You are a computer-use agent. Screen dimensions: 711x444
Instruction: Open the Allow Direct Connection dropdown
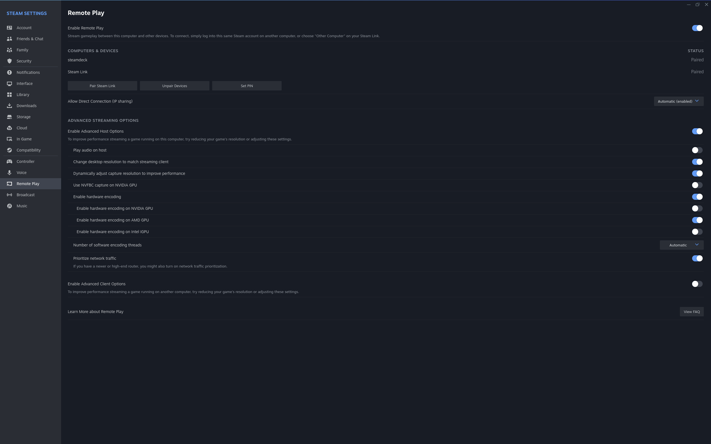pyautogui.click(x=679, y=101)
